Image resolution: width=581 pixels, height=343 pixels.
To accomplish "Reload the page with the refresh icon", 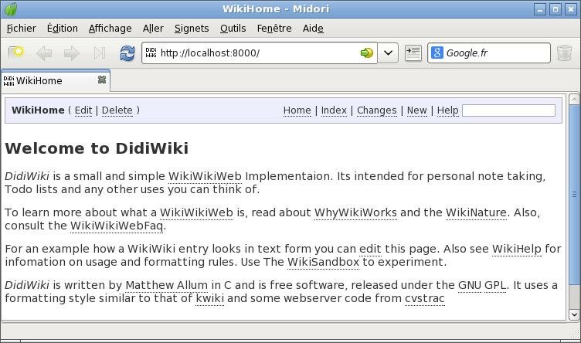I will [x=127, y=53].
